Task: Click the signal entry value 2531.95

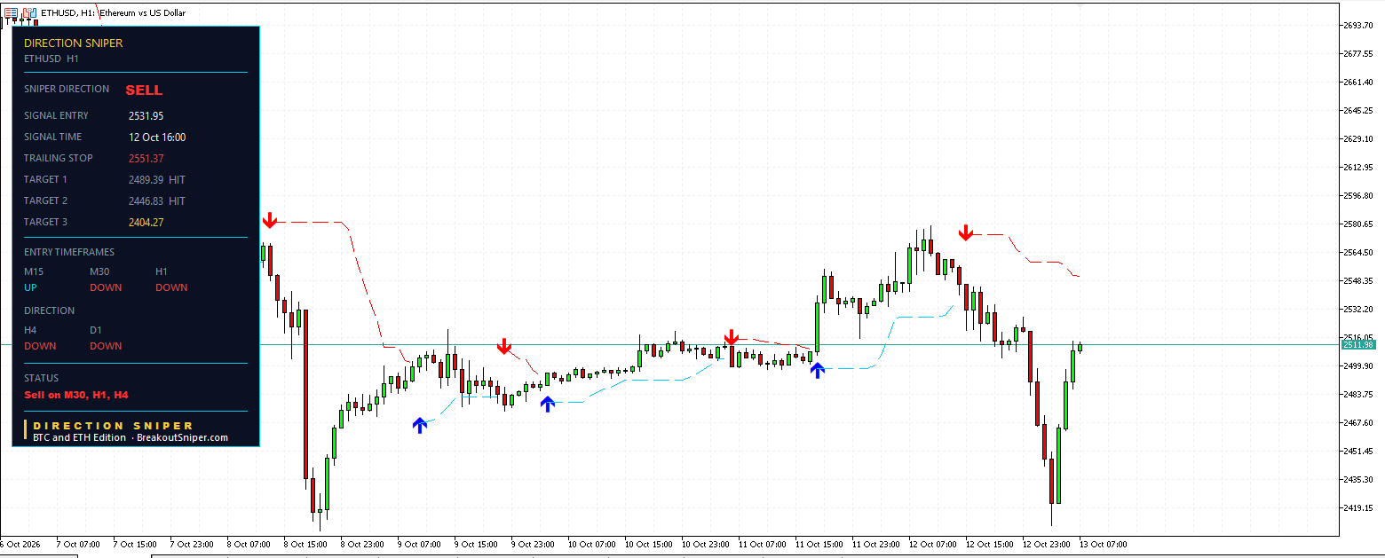Action: pyautogui.click(x=146, y=115)
